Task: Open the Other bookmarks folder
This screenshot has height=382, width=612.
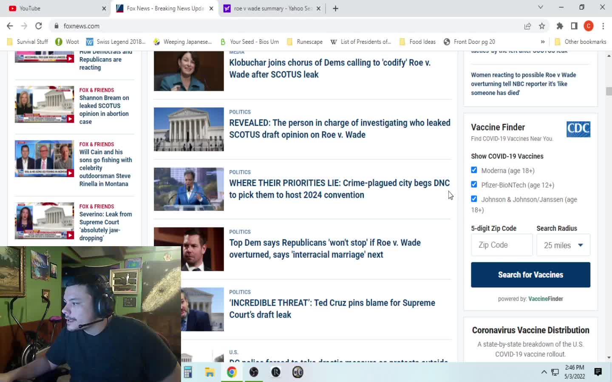Action: (581, 42)
